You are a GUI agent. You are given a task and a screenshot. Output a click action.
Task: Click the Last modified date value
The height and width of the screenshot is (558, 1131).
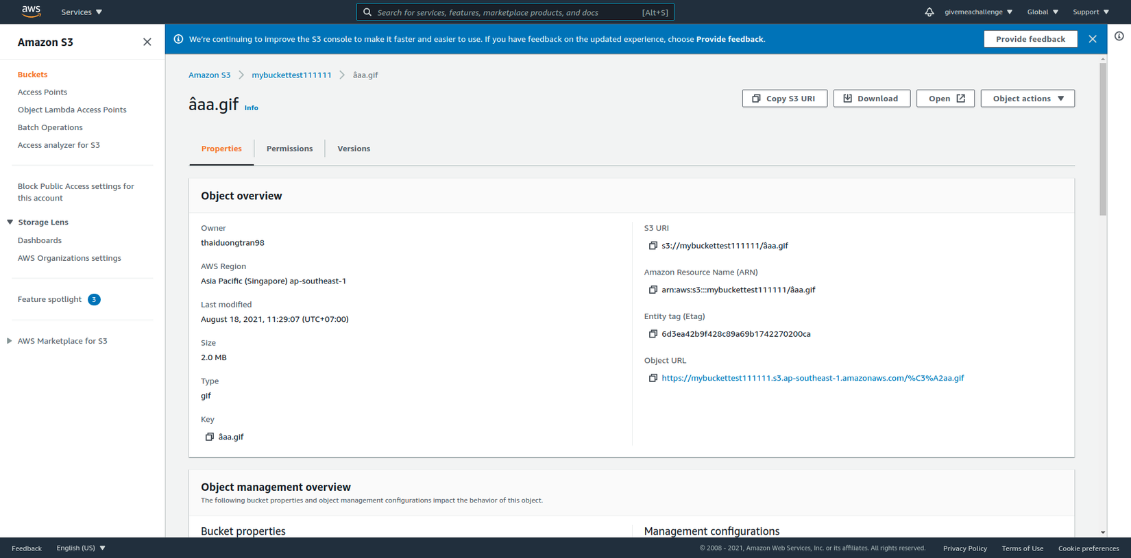click(x=275, y=320)
